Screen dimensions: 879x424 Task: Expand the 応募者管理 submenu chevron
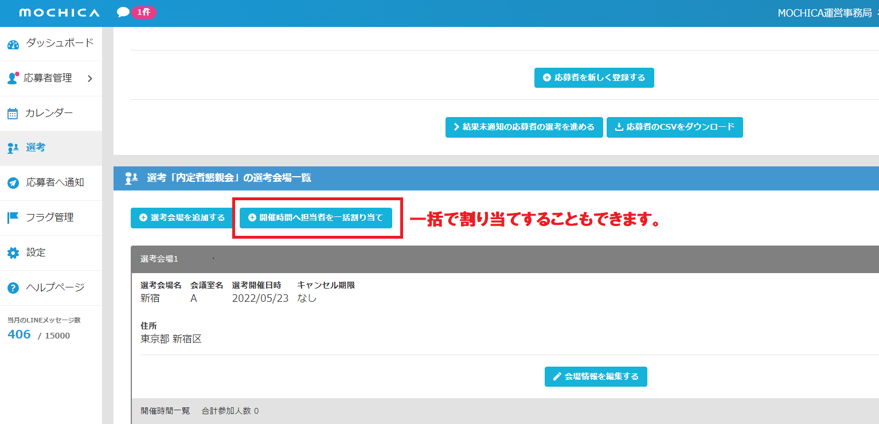click(x=89, y=79)
